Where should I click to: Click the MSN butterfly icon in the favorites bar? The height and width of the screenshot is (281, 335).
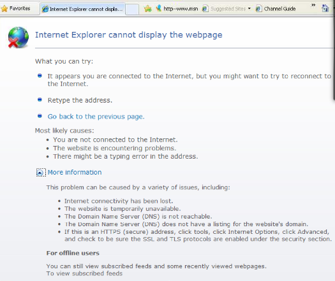(x=158, y=8)
